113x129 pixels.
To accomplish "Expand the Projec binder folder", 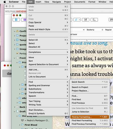I will click(14, 36).
